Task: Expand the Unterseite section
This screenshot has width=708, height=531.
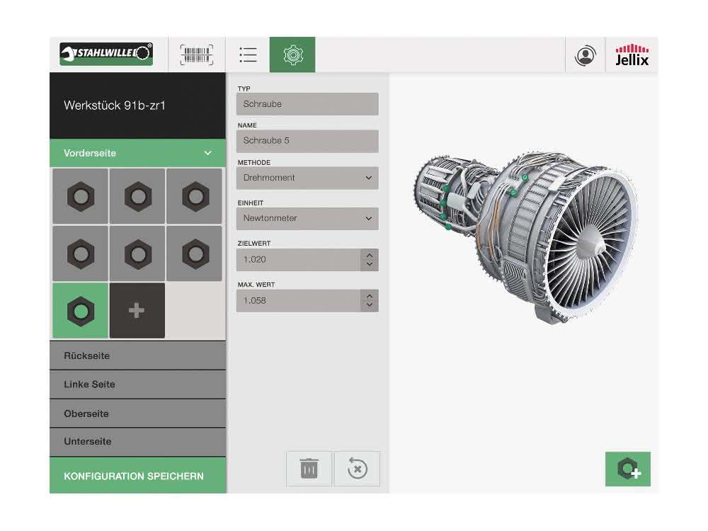Action: [138, 442]
